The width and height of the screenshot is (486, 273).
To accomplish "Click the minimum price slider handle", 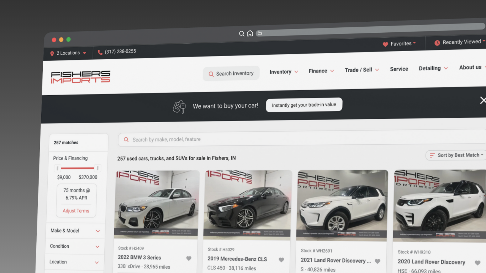I will [x=58, y=168].
